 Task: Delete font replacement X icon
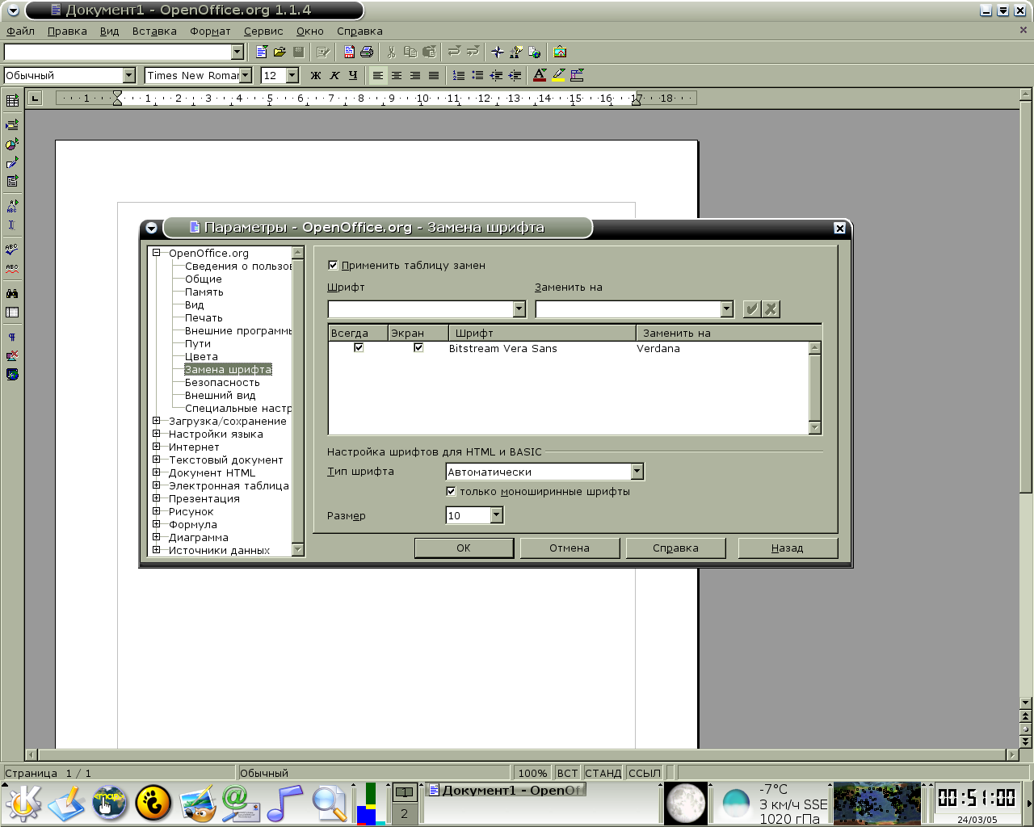coord(771,309)
